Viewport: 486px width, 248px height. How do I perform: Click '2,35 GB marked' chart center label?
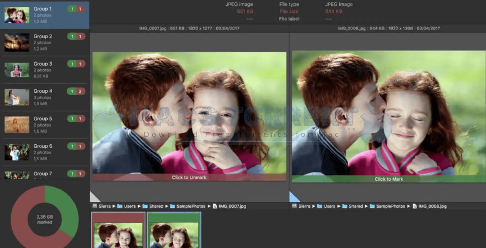coord(45,219)
